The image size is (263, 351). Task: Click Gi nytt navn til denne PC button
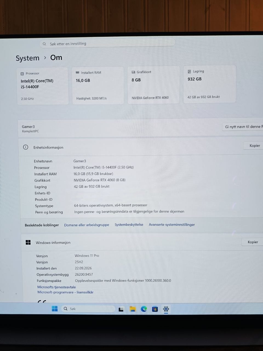click(x=242, y=127)
